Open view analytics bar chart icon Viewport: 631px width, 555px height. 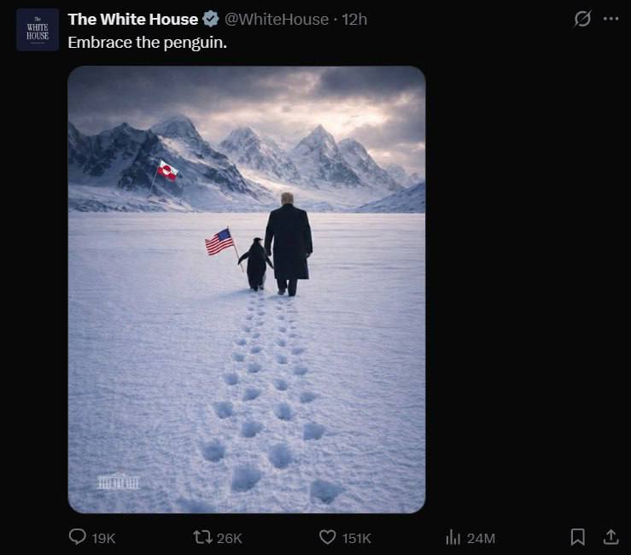453,537
